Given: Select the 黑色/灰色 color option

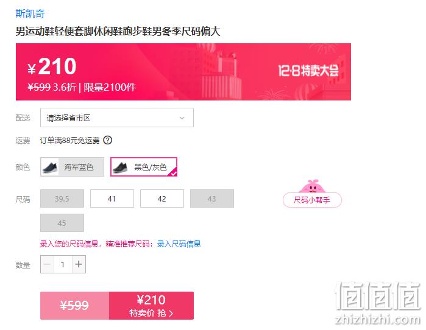Looking at the screenshot, I should coord(144,167).
